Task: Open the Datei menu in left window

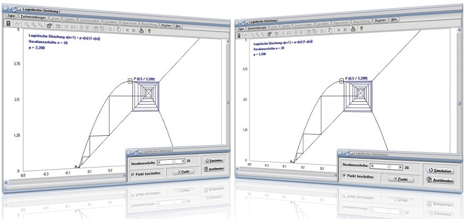Action: [x=11, y=16]
